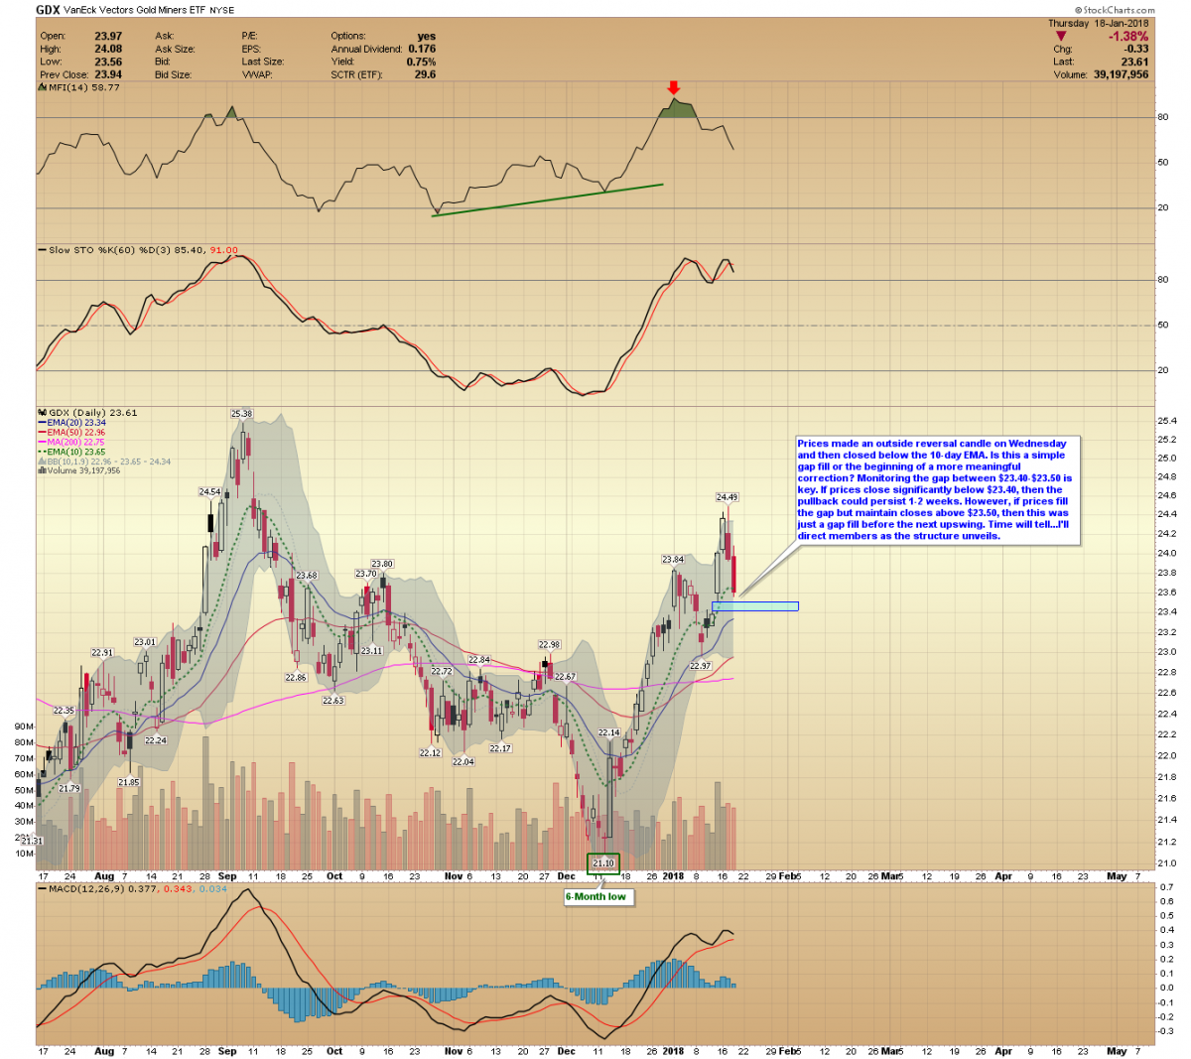1191x1059 pixels.
Task: Click the MFI(14) indicator legend icon
Action: coord(42,87)
